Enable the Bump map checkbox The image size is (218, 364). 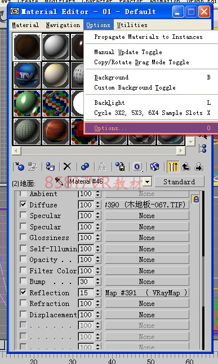click(23, 281)
